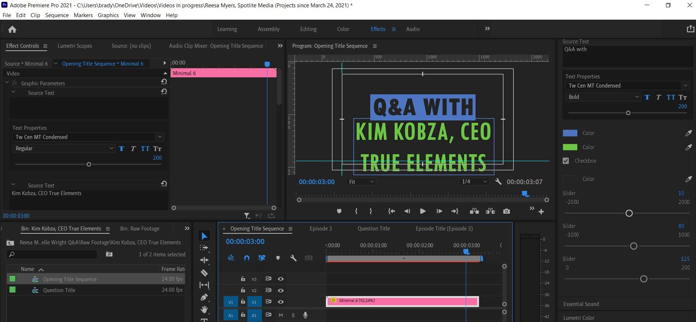Open the 1/4 playback resolution dropdown
The image size is (696, 322).
474,182
